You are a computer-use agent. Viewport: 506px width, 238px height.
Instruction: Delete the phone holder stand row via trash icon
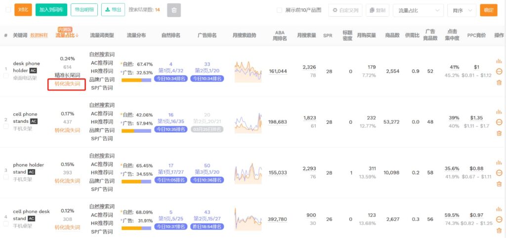coord(499,184)
